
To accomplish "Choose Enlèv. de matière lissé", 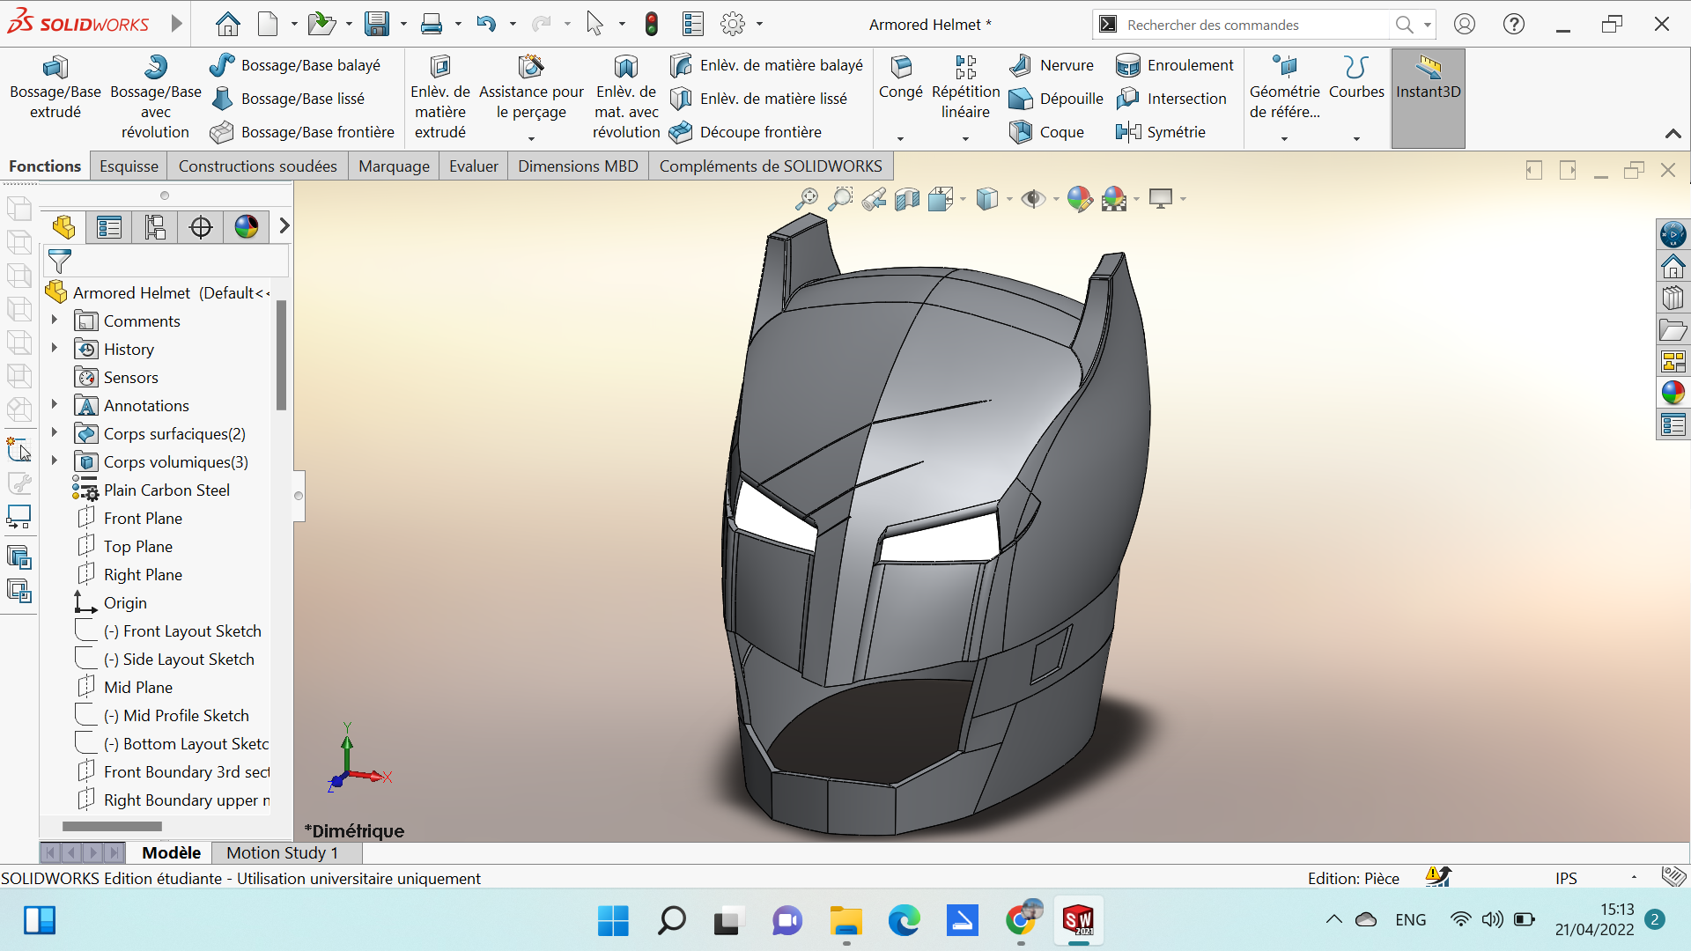I will tap(758, 99).
